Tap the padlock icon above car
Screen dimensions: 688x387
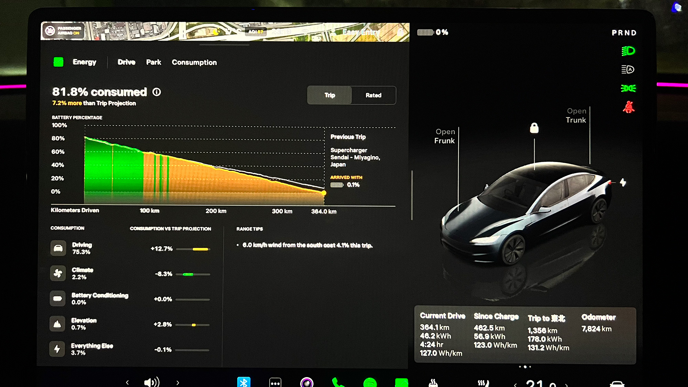coord(534,128)
